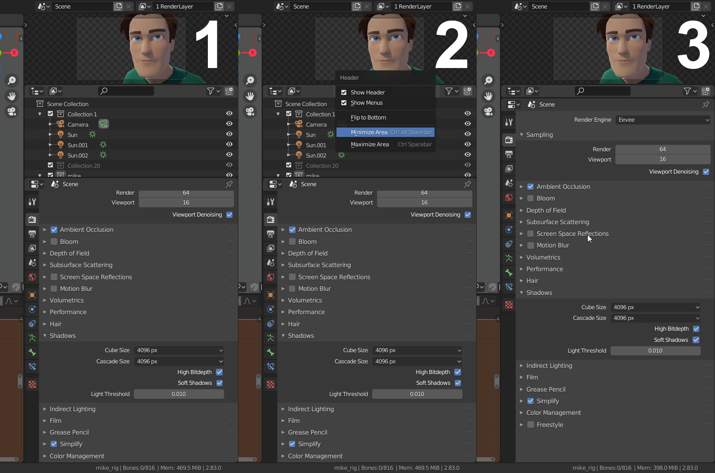The width and height of the screenshot is (715, 473).
Task: Open green Armature data tab in panel 3
Action: click(509, 258)
